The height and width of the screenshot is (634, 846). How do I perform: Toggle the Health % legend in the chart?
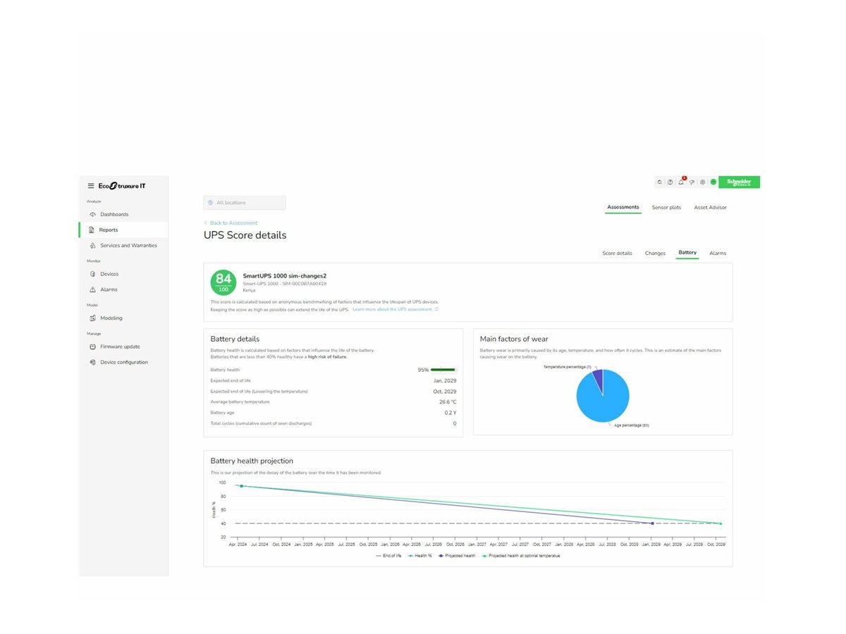(421, 555)
